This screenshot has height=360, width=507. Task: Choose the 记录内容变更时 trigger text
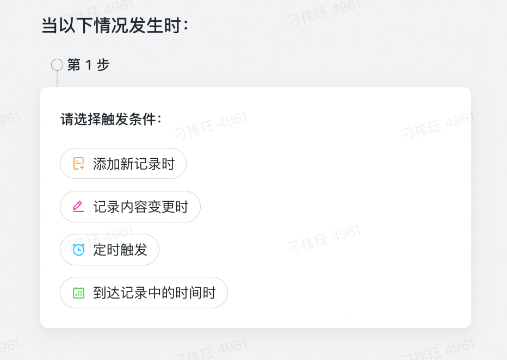(140, 207)
